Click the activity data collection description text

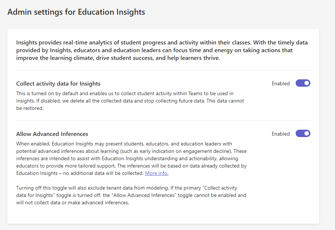(131, 100)
